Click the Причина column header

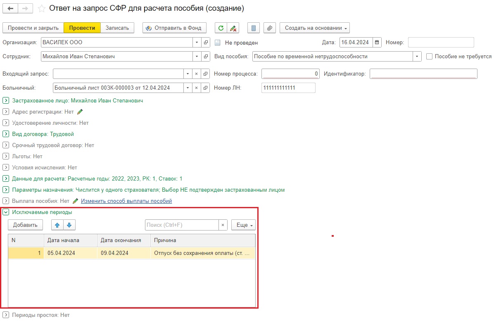coord(202,240)
